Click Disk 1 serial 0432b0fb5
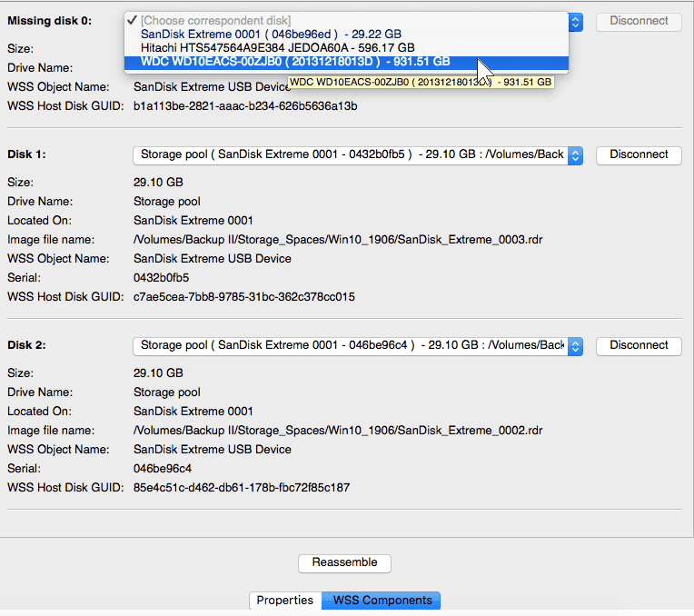Viewport: 694px width, 616px height. [161, 278]
